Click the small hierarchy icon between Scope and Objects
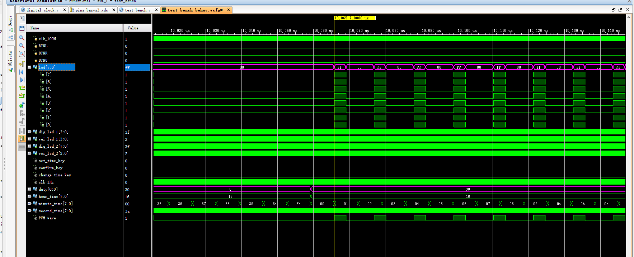 coord(11,37)
